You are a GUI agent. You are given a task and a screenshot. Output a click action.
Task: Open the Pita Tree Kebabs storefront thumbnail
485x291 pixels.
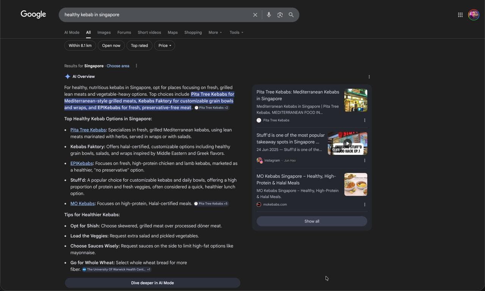coord(356,100)
